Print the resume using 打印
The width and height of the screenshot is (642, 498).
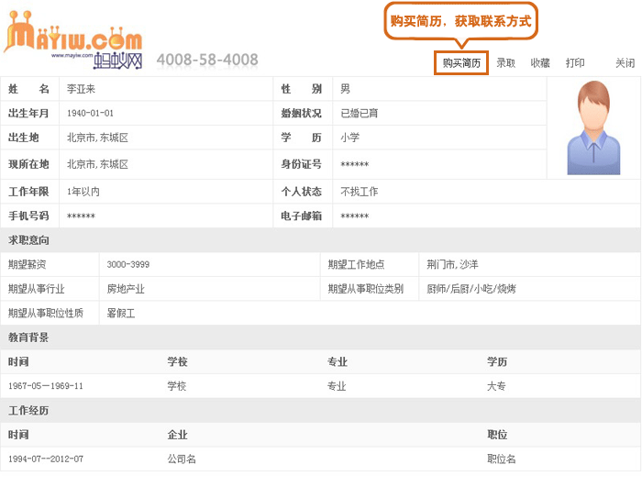575,63
